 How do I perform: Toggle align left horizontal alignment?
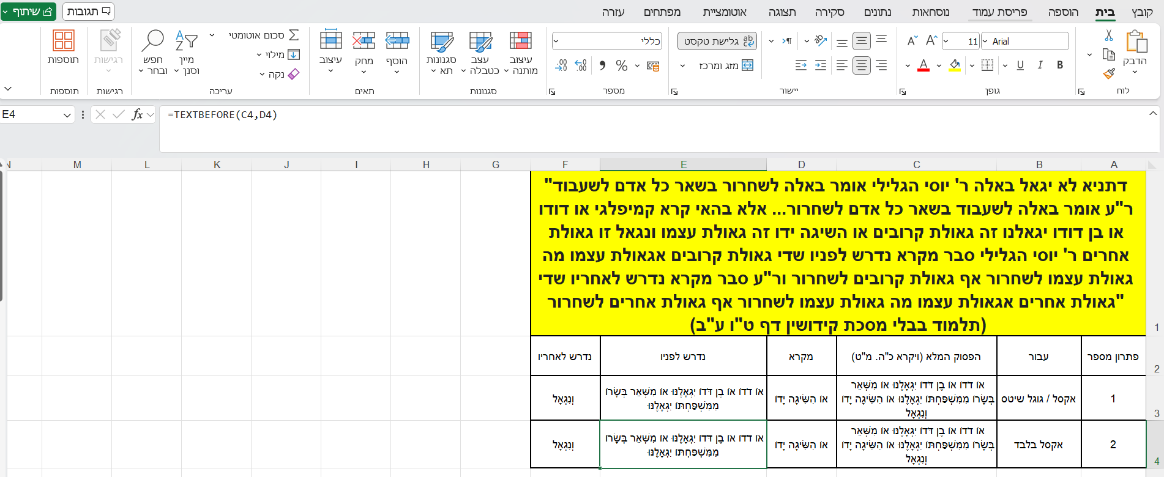click(x=842, y=65)
